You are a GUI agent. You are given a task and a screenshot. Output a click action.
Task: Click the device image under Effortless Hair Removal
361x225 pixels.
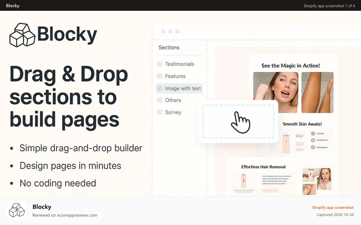point(243,181)
